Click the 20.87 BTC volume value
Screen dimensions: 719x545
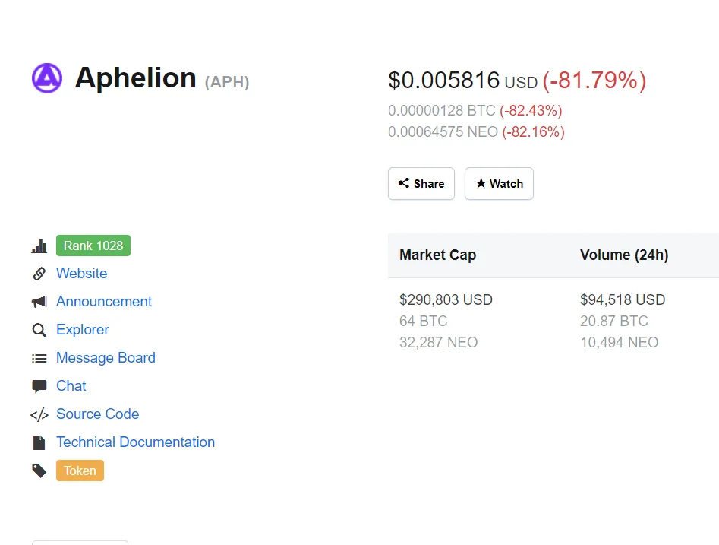[x=614, y=321]
